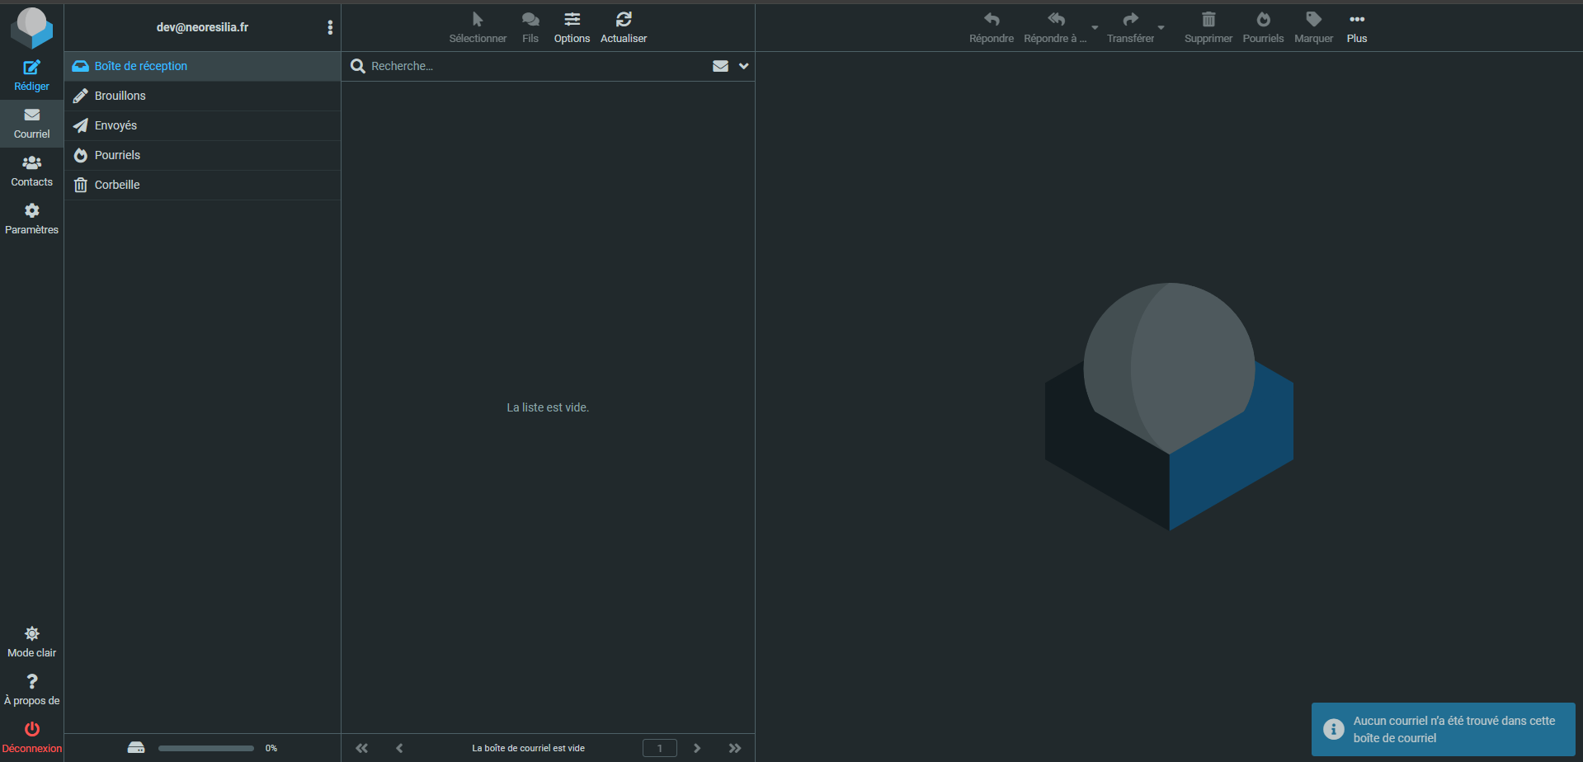The width and height of the screenshot is (1583, 762).
Task: Open the Brouillons folder
Action: point(120,96)
